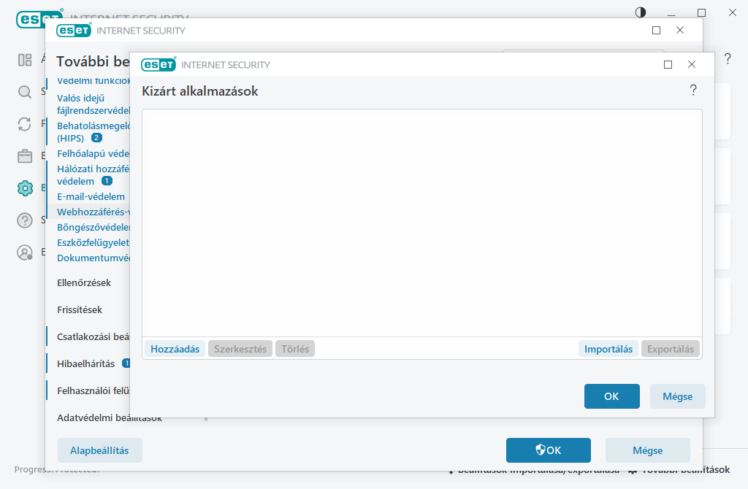Screen dimensions: 748x489
Task: Click Alapbeállítás to restore defaults
Action: tap(99, 450)
